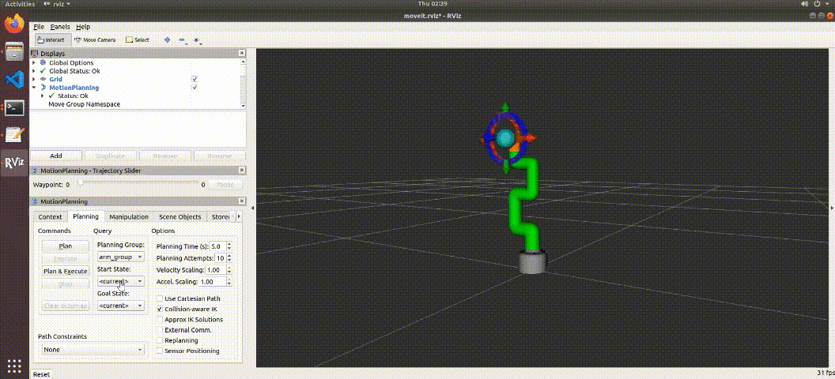
Task: Select the Interact tool
Action: (51, 39)
